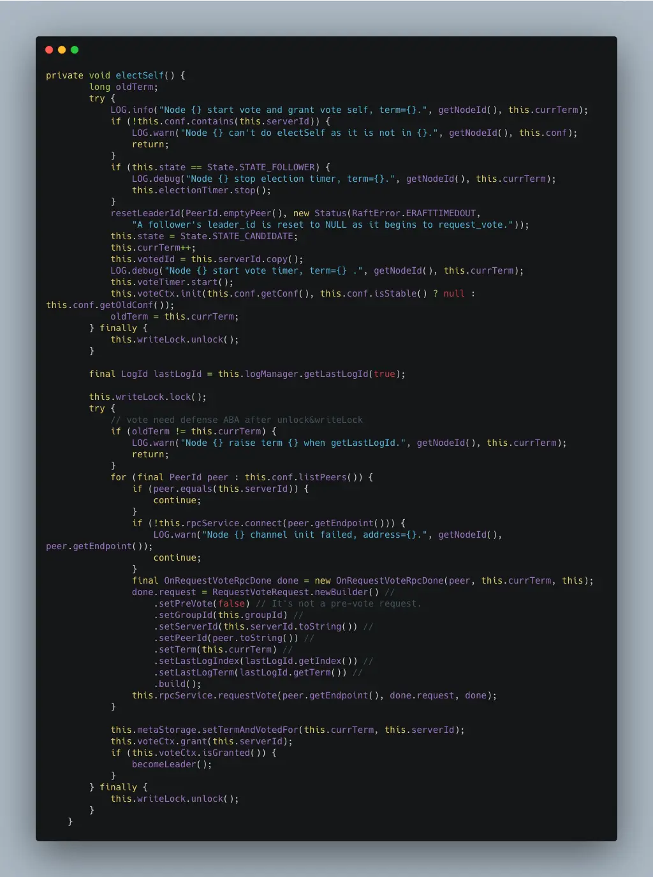Click 'if (!this.rpcService.connect(peer.getEndpoint()))' line

pyautogui.click(x=269, y=523)
